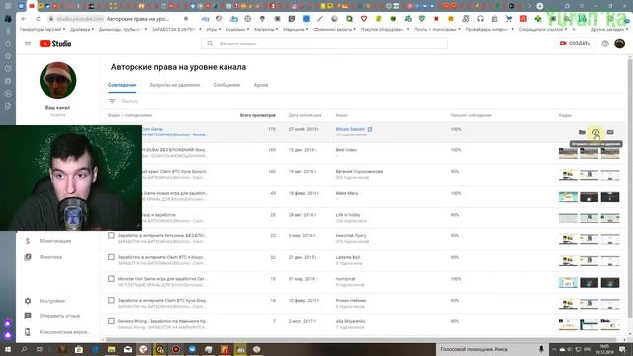Click the channel profile picture above Ваш канал
Screen dimensions: 633x356
57,80
